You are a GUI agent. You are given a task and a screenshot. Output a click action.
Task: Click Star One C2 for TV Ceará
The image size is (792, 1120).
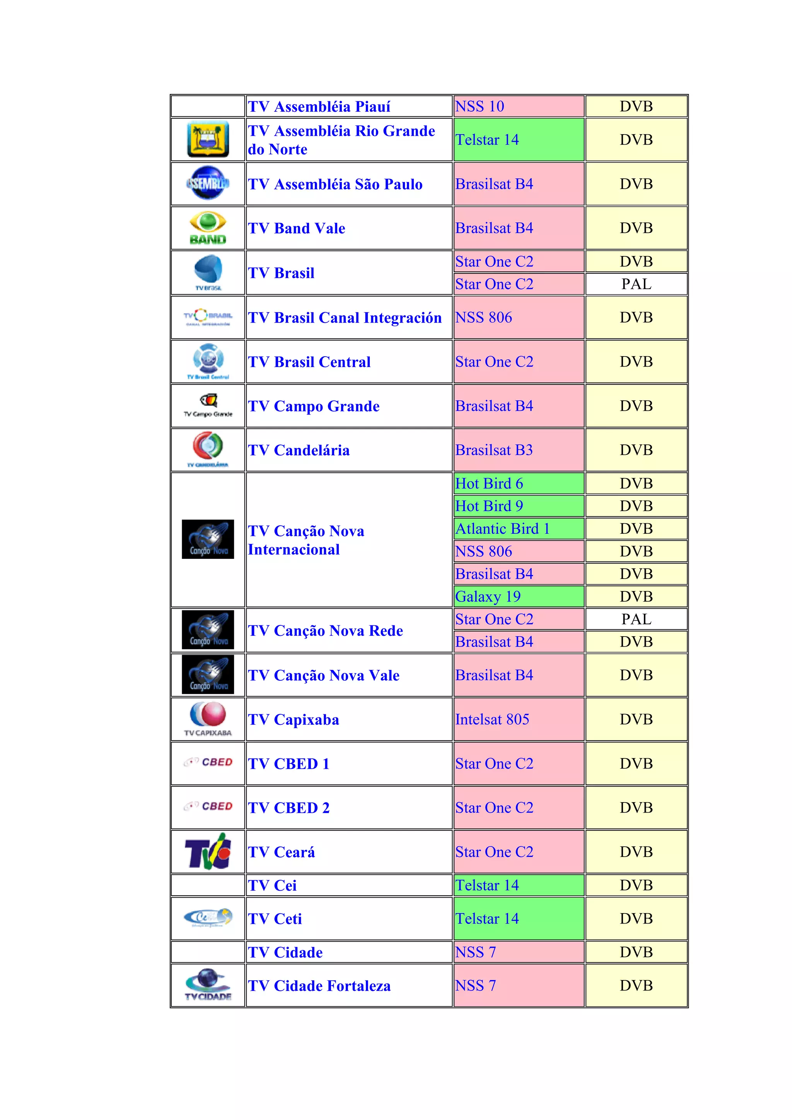(495, 852)
